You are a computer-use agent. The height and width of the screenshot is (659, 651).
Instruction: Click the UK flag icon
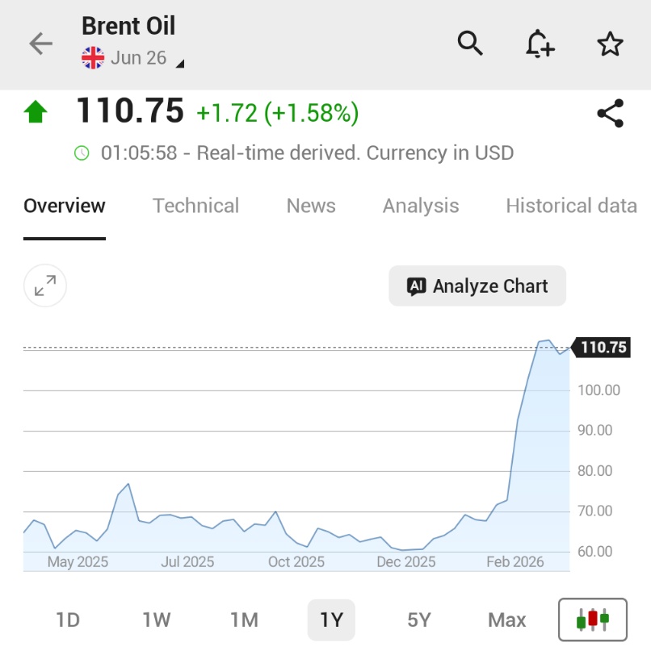click(91, 58)
